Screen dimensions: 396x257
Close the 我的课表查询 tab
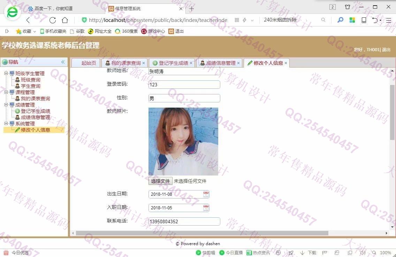(144, 63)
